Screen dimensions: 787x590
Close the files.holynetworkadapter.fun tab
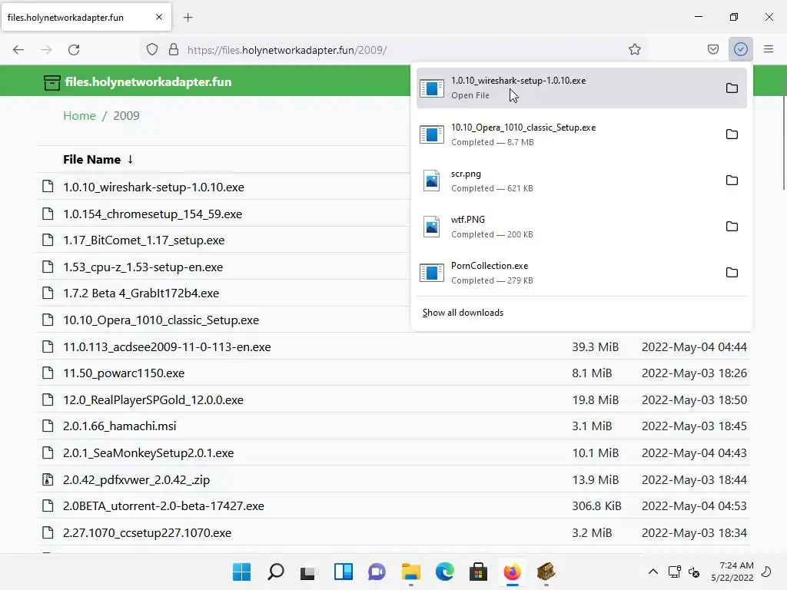(159, 17)
